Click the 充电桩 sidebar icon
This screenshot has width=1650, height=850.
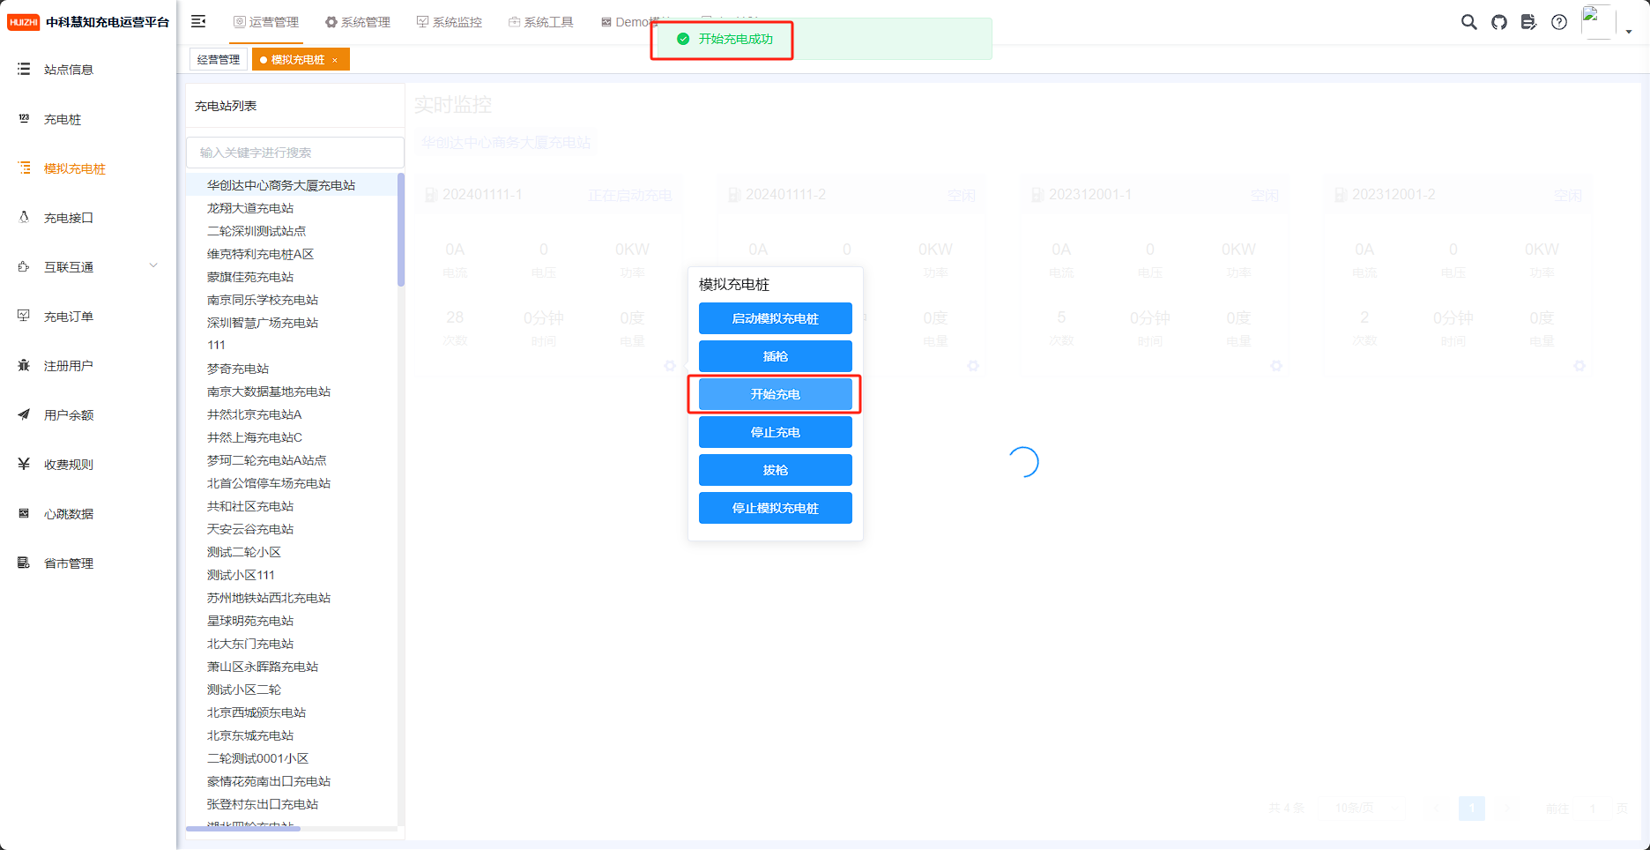24,118
